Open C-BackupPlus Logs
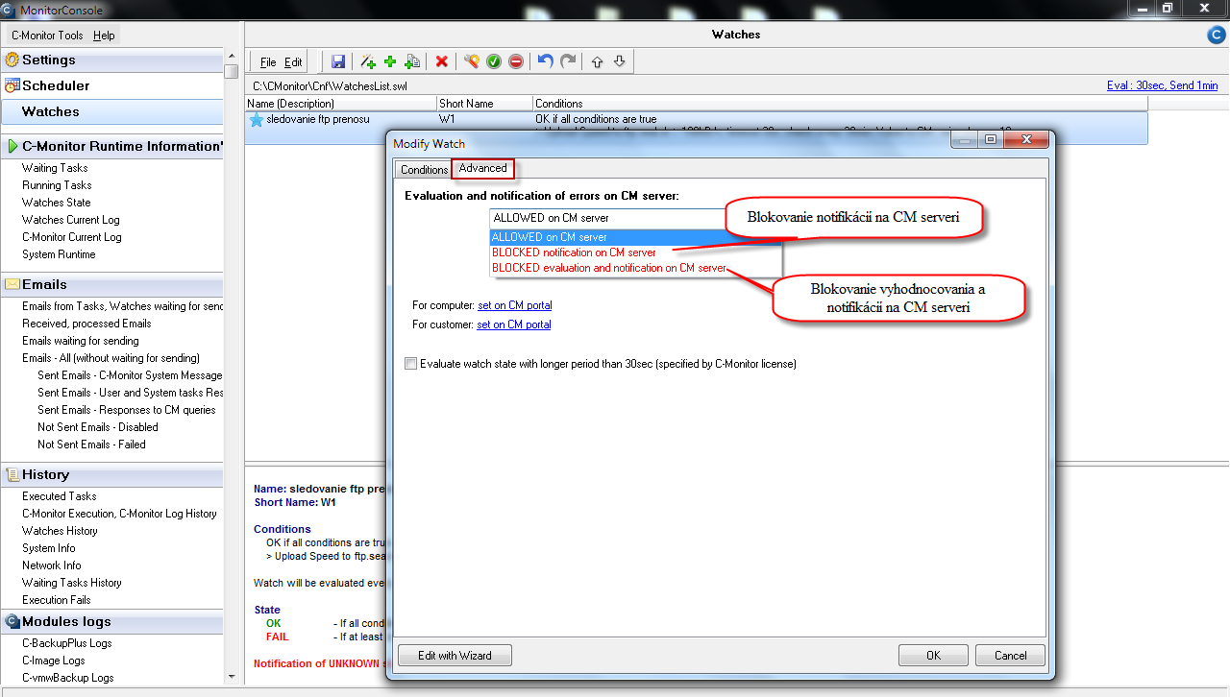 tap(66, 643)
